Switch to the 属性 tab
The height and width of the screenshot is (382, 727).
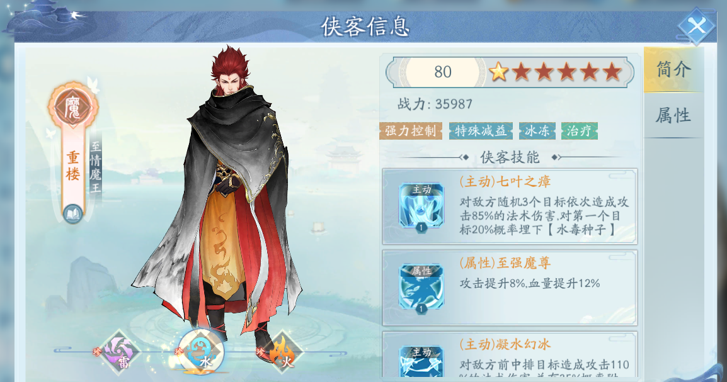coord(673,115)
